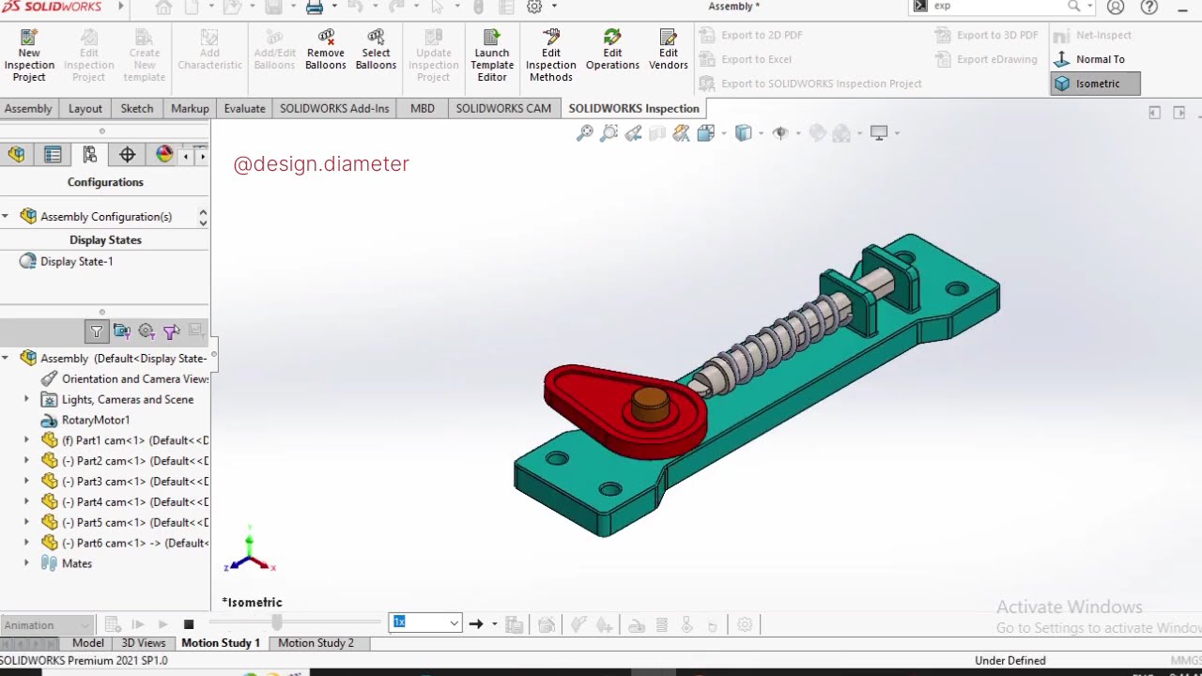Open the MBD ribbon tab
1202x676 pixels.
pos(423,109)
